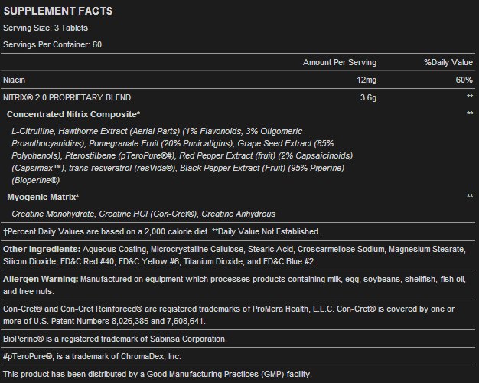Click 'ProMera Health, L.L.C.' trademark text

click(x=293, y=309)
